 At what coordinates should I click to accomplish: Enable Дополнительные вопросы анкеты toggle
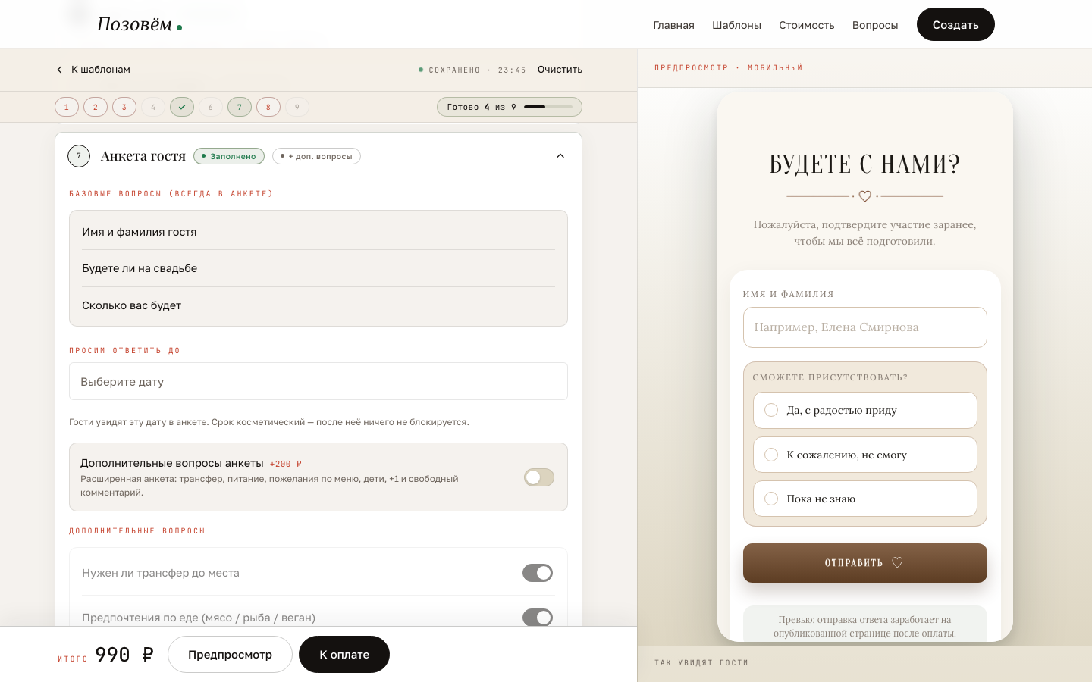539,477
